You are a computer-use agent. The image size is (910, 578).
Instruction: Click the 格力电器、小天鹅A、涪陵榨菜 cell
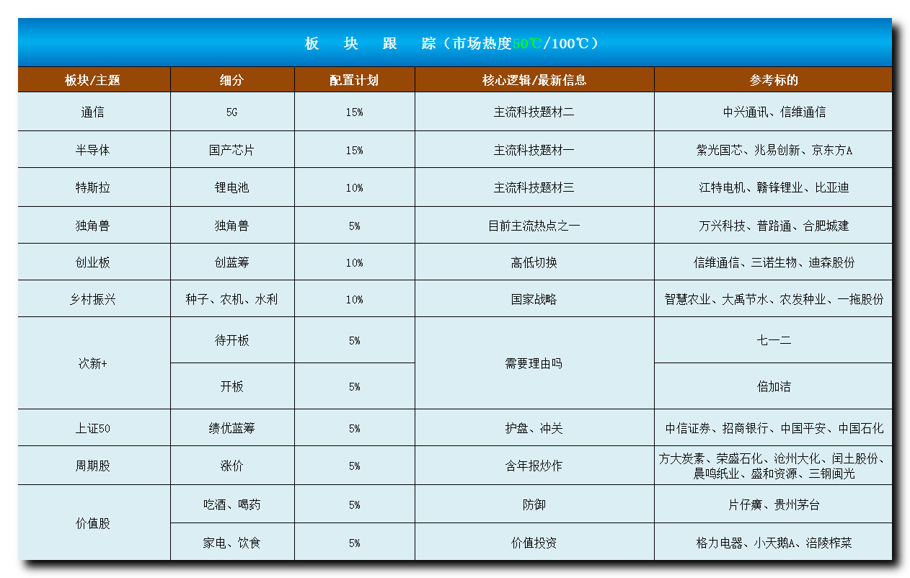coord(773,542)
